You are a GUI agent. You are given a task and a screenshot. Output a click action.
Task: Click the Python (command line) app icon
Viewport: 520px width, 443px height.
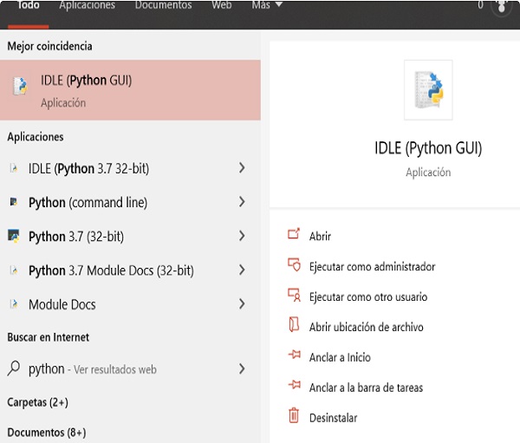click(14, 202)
